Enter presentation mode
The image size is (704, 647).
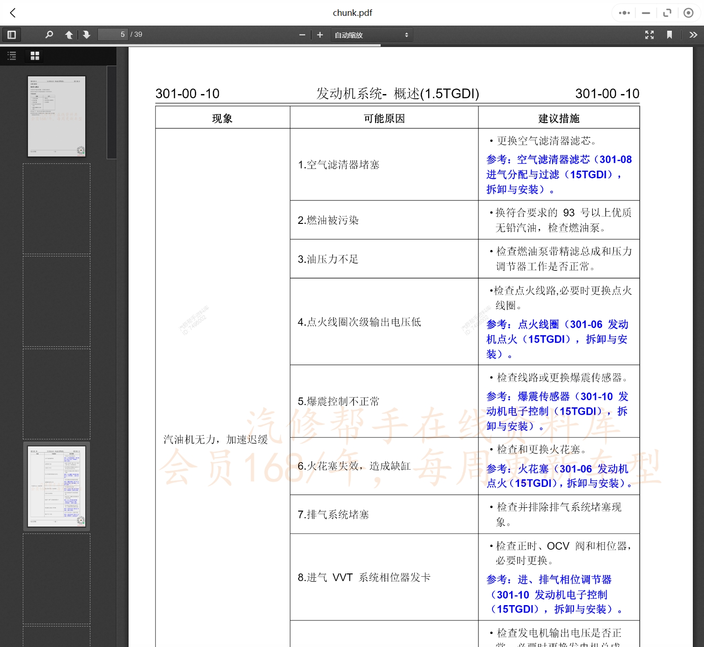pos(649,34)
